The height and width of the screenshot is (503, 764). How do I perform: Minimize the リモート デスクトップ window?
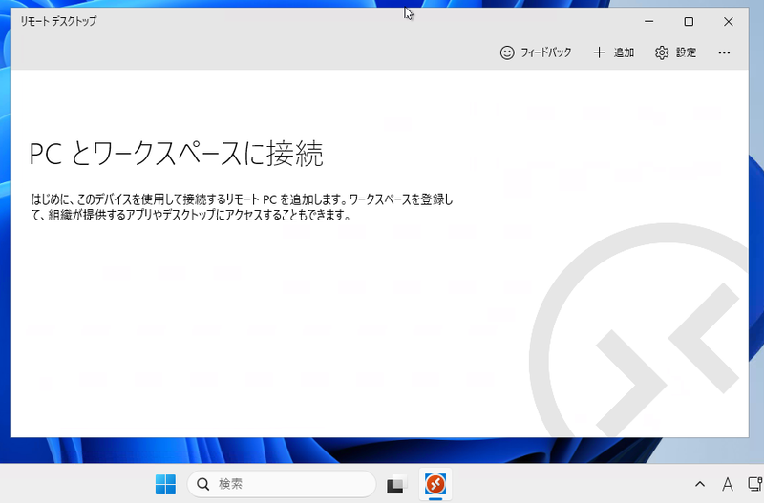649,21
